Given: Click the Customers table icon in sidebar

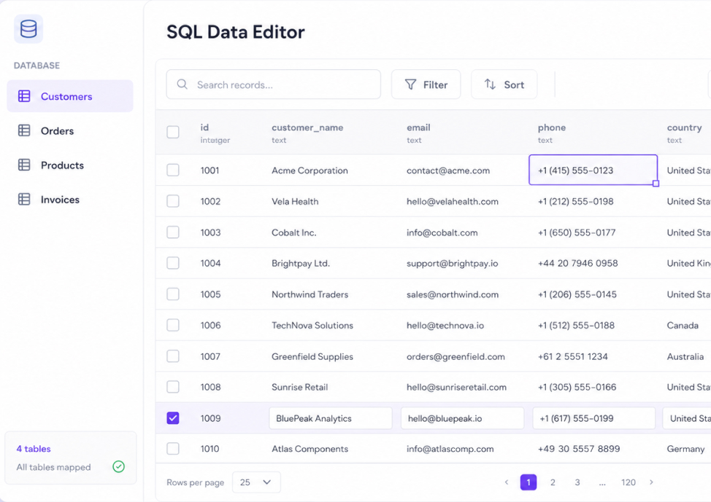Looking at the screenshot, I should tap(24, 96).
